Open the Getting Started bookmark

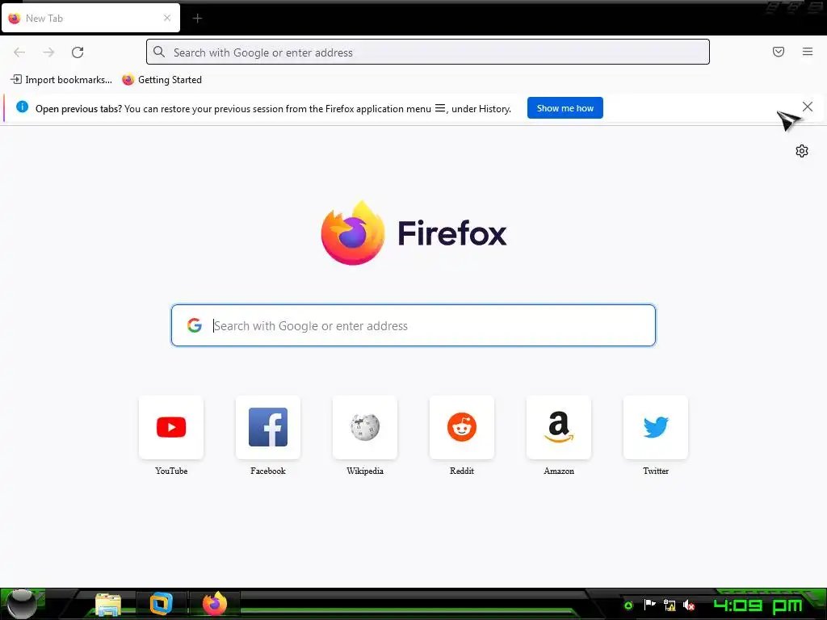click(162, 80)
